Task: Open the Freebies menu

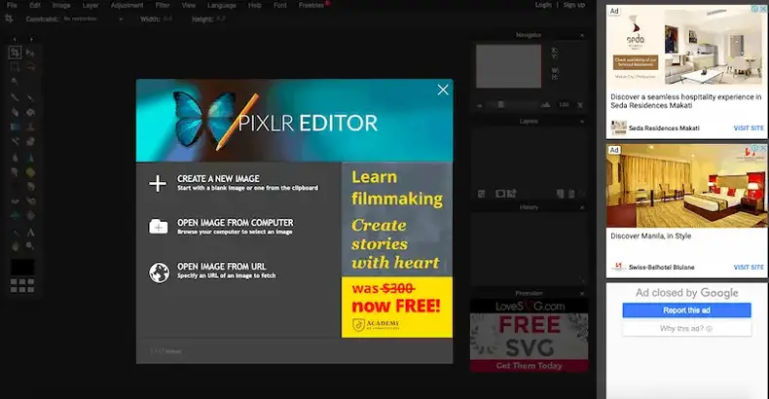Action: pyautogui.click(x=311, y=5)
